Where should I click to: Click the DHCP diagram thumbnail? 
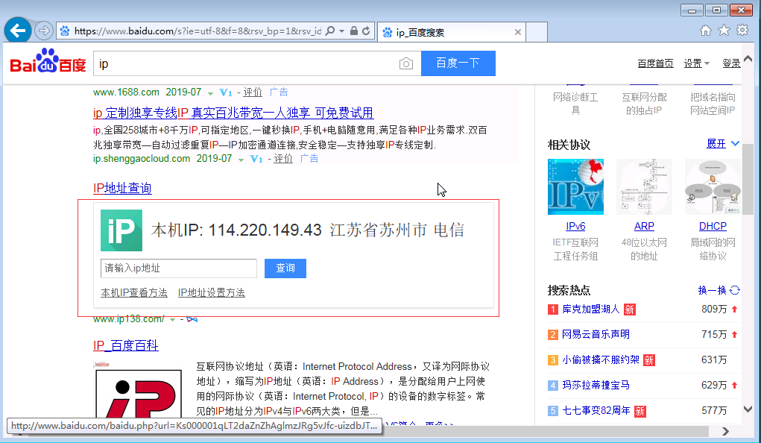tap(713, 186)
